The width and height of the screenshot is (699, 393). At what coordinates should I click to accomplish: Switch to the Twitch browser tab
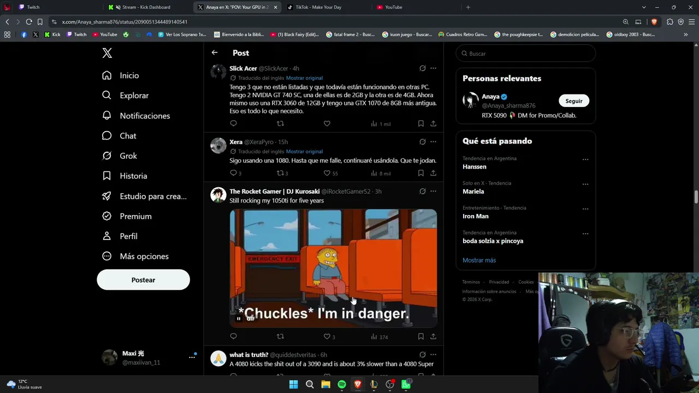[x=58, y=7]
